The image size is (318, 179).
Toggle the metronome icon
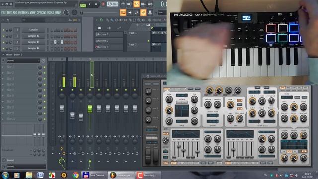[123, 4]
